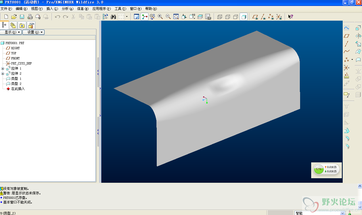Repaint the screen
The image size is (362, 215).
pos(137,17)
